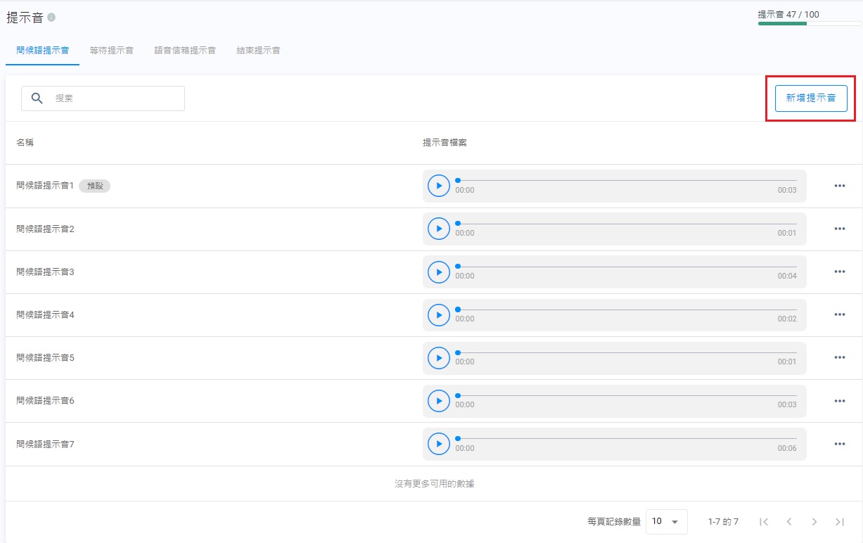Open more options menu for 問候語提示音7
Screen dimensions: 863x543
[839, 443]
